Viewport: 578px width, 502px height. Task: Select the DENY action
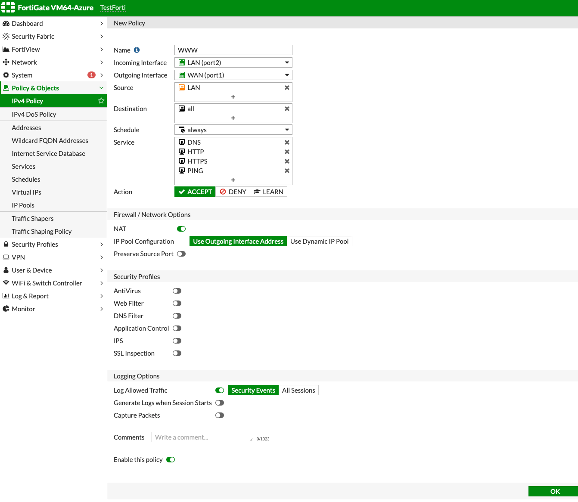[233, 191]
